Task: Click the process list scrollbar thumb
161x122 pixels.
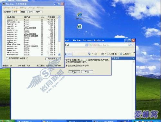Action: (59, 30)
